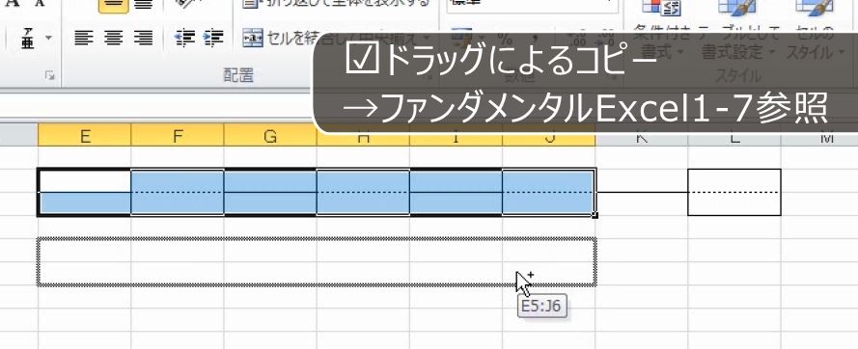Toggle the highlighted middle align button

(x=113, y=5)
